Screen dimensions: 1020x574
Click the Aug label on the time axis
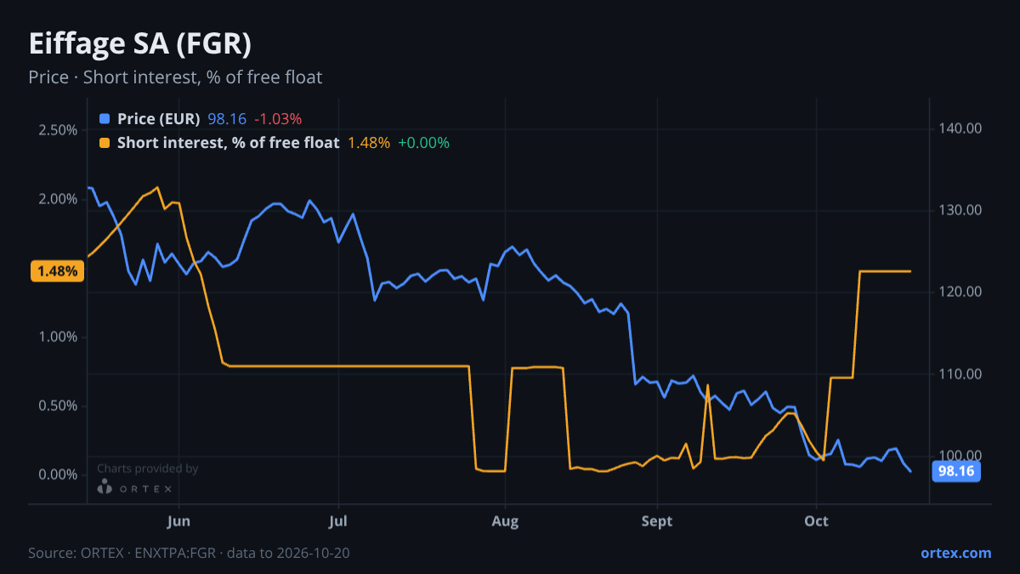505,520
